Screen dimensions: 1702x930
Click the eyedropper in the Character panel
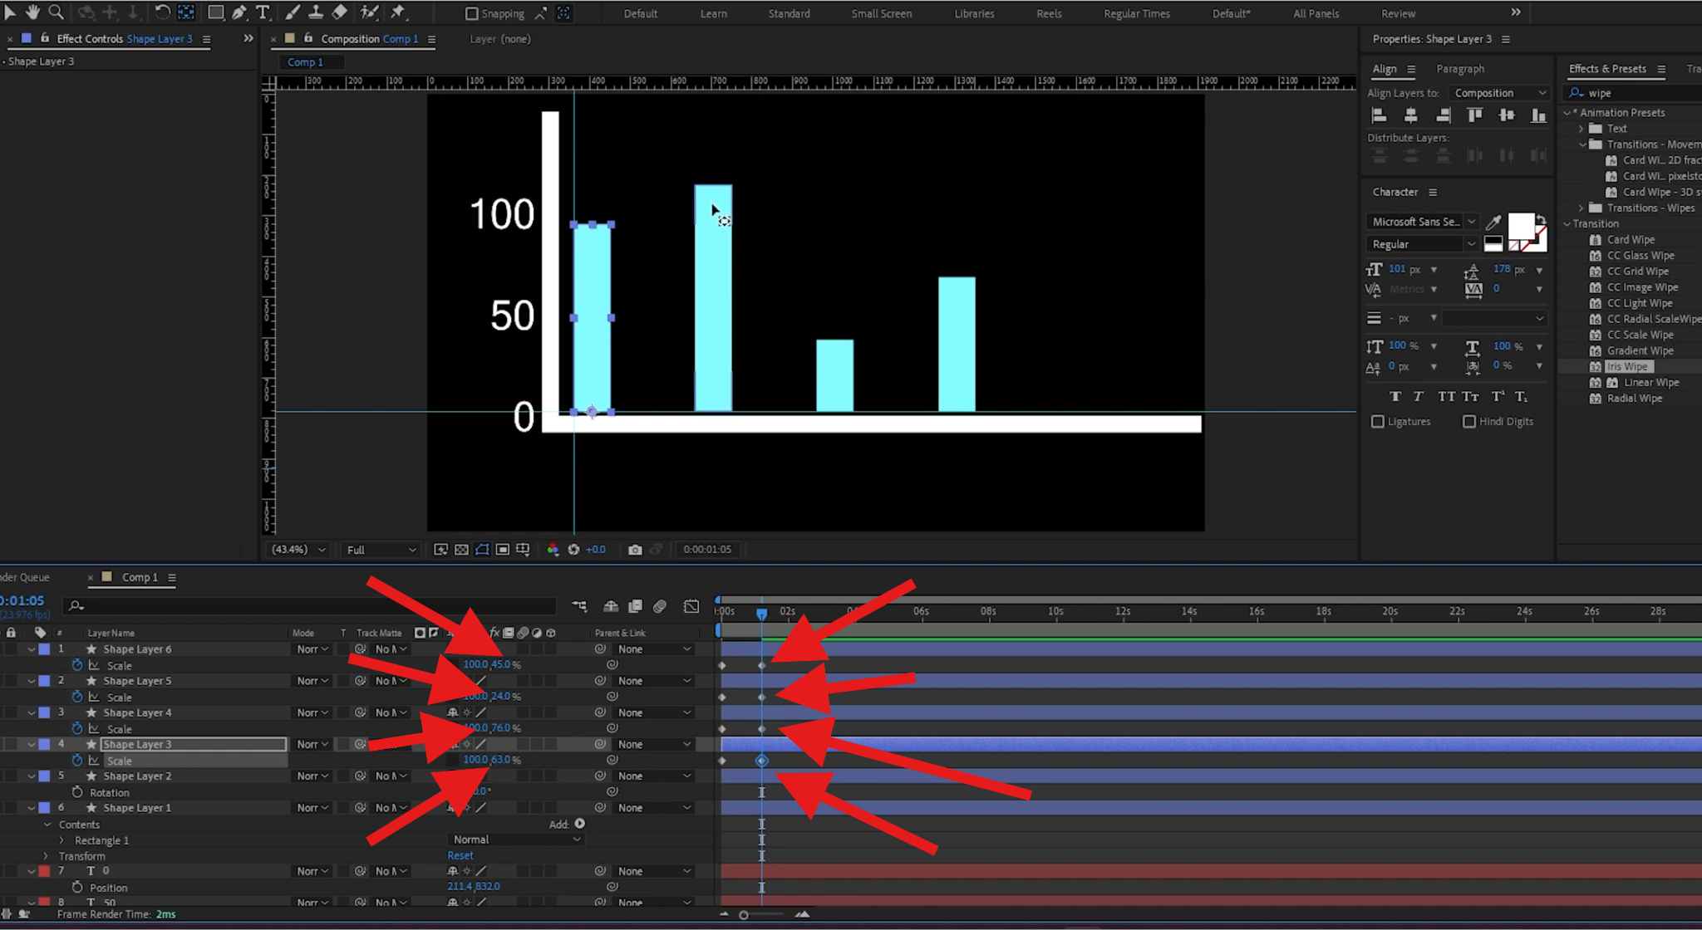coord(1494,222)
